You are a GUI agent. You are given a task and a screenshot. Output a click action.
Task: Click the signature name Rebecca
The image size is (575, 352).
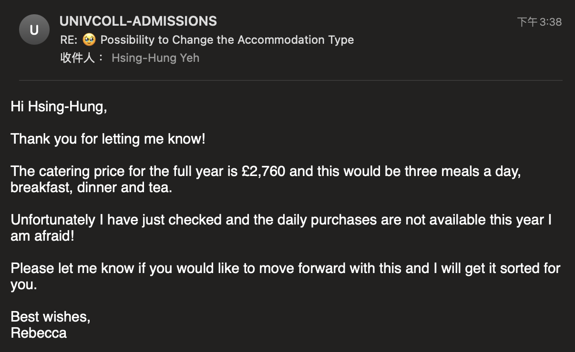coord(39,332)
